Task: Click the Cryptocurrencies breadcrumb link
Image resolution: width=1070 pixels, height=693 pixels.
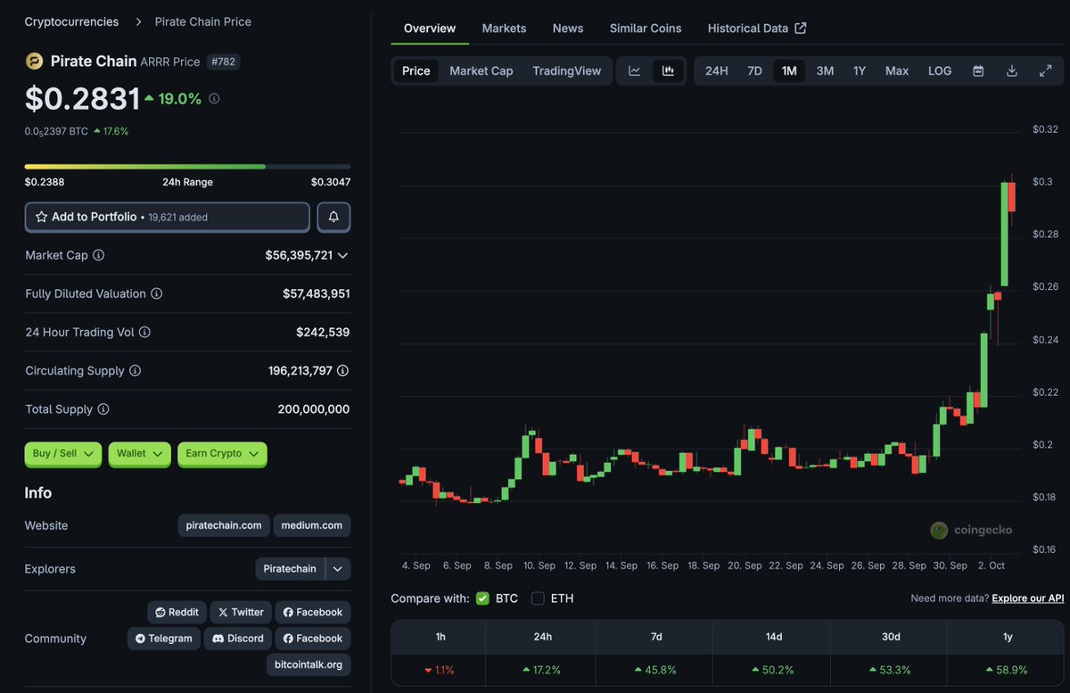Action: coord(71,21)
